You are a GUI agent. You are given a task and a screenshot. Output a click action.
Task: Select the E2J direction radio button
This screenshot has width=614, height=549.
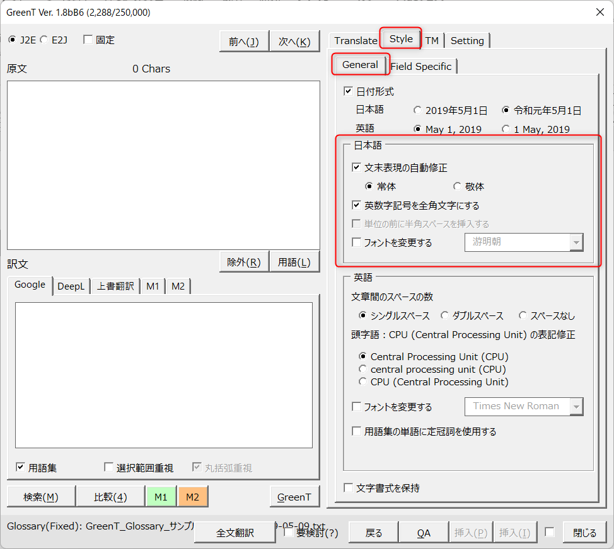click(44, 40)
